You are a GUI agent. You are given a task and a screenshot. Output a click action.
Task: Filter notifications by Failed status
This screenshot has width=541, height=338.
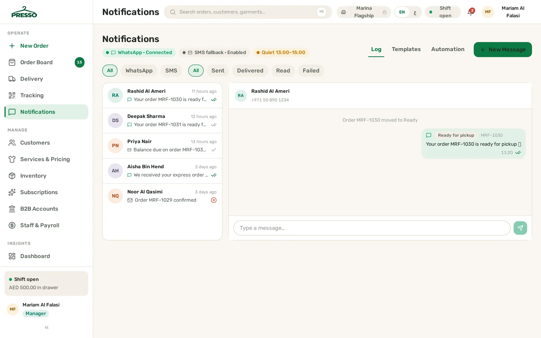tap(311, 71)
